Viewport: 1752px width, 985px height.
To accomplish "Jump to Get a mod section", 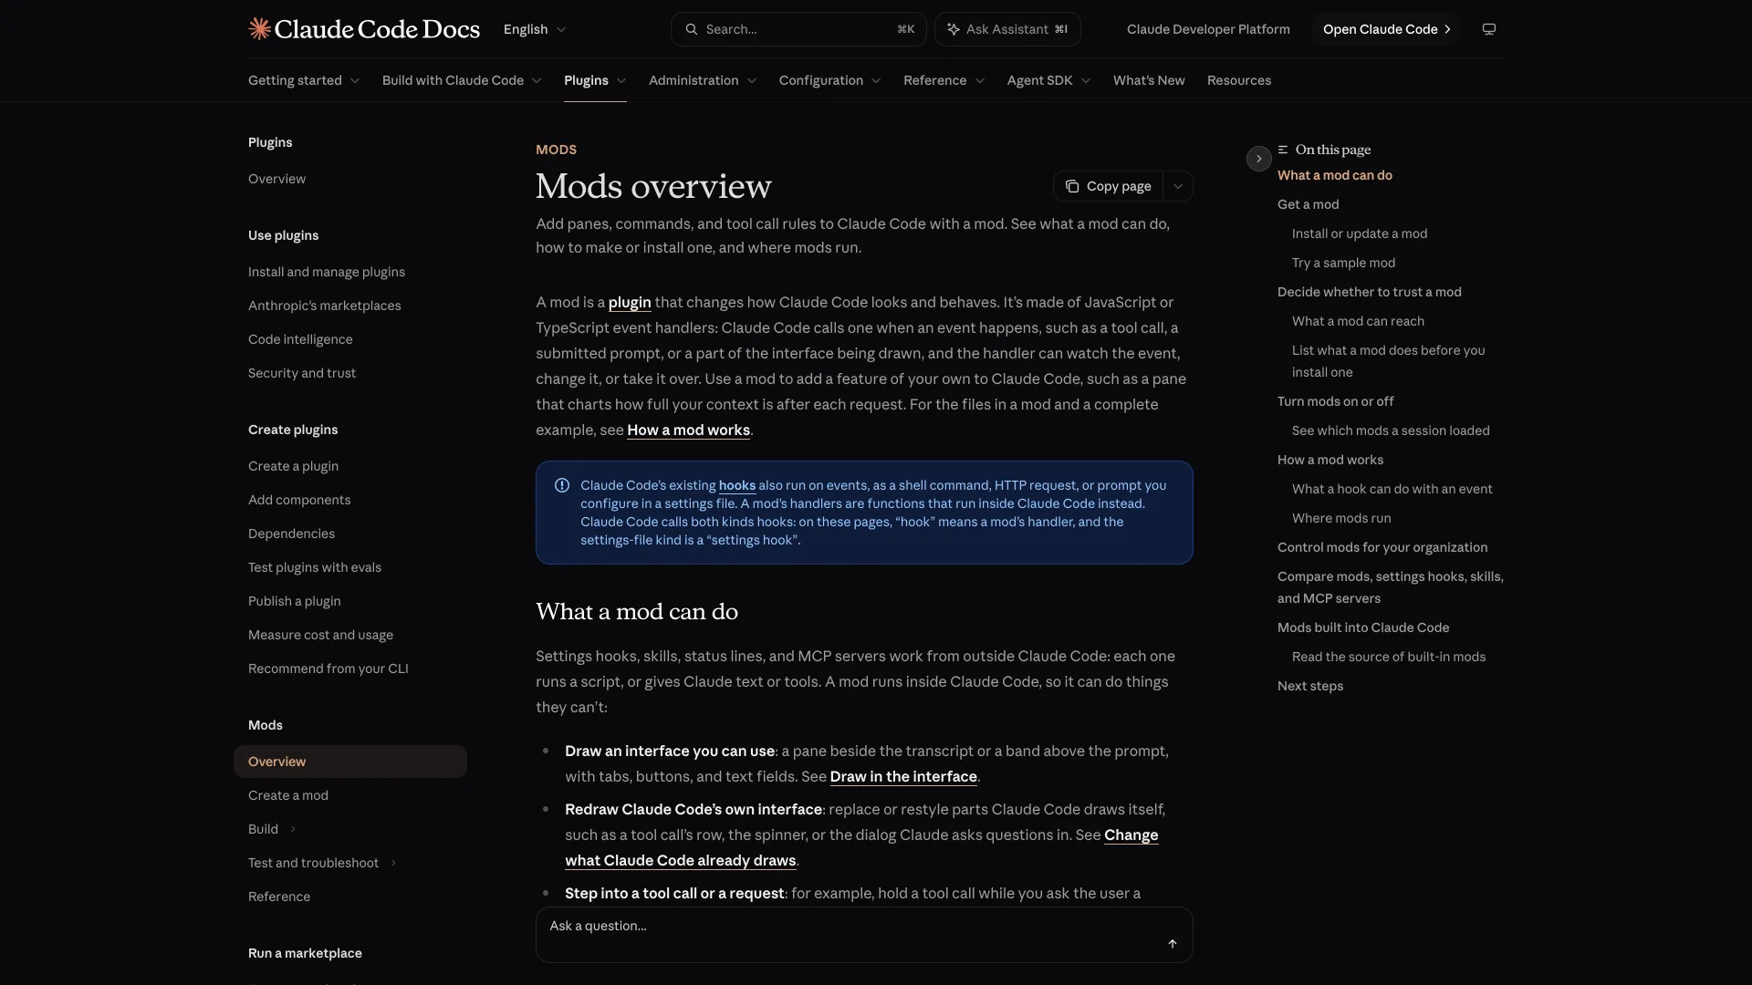I will coord(1309,204).
